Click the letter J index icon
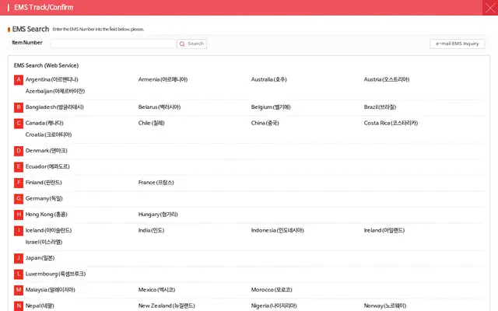498x311 pixels. 19,258
